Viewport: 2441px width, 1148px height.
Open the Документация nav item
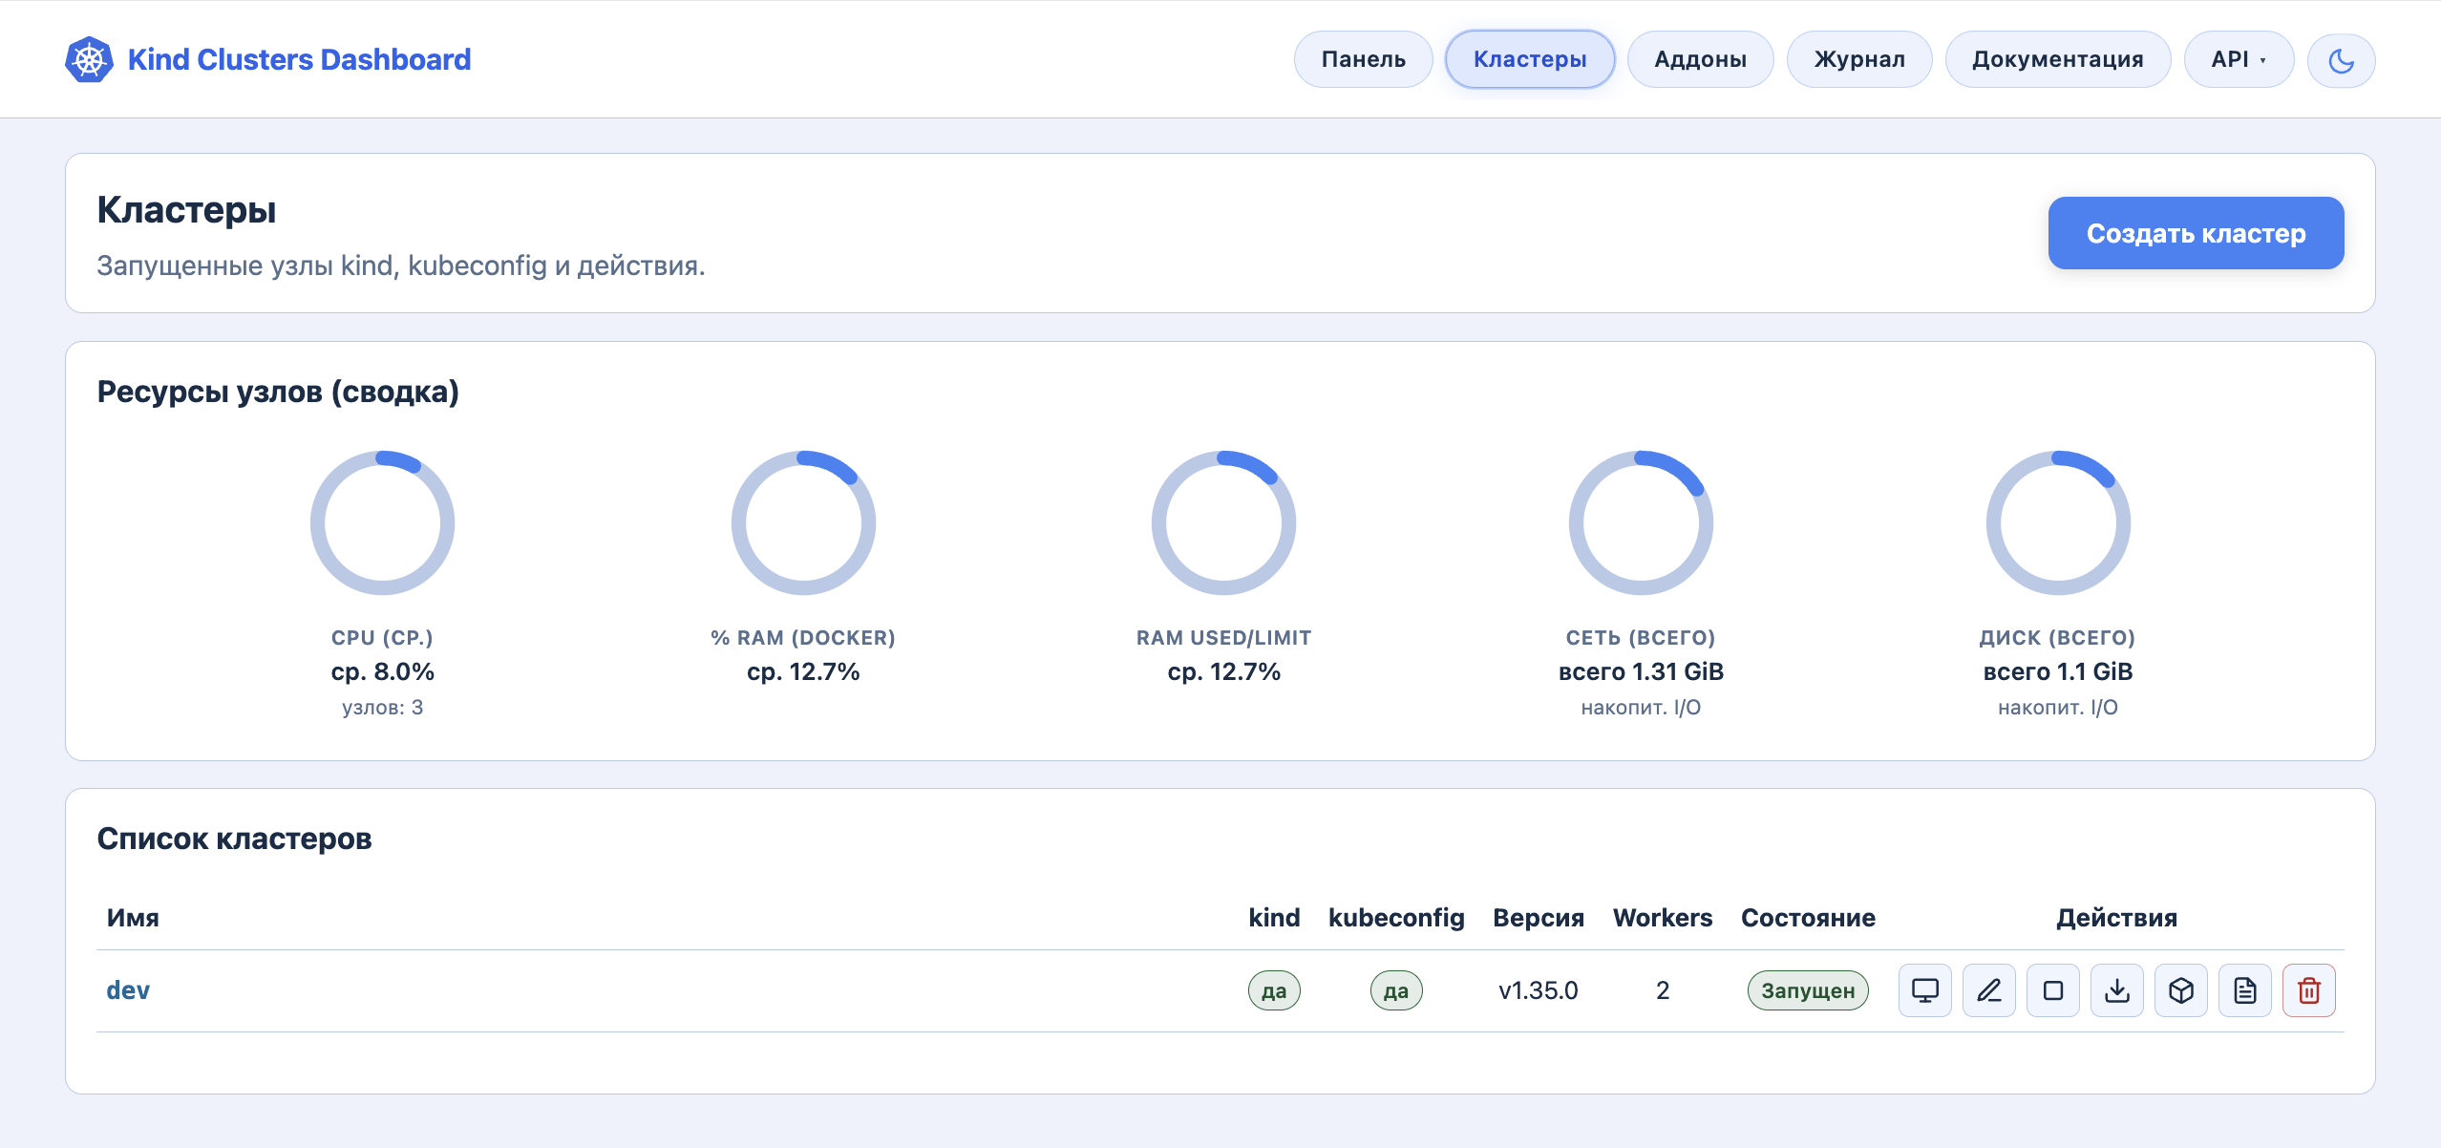(x=2057, y=59)
